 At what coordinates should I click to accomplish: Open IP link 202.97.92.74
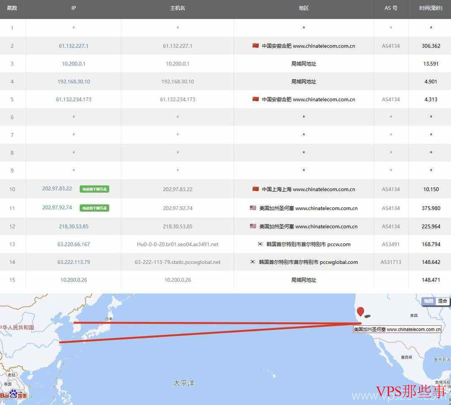[x=57, y=208]
